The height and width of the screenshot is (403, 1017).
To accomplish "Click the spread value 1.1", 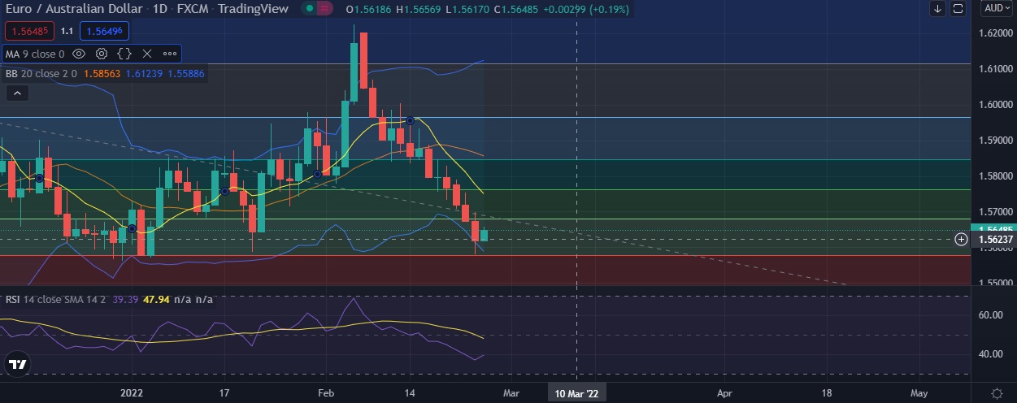I will [67, 31].
